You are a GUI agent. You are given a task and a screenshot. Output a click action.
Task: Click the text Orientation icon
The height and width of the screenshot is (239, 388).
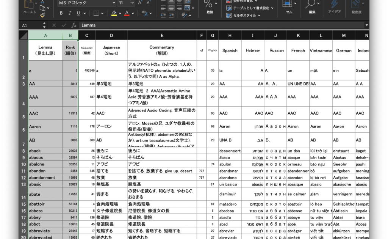pos(185,15)
